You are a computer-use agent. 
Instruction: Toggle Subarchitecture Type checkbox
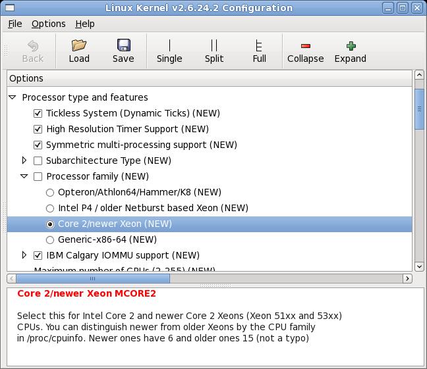coord(38,160)
